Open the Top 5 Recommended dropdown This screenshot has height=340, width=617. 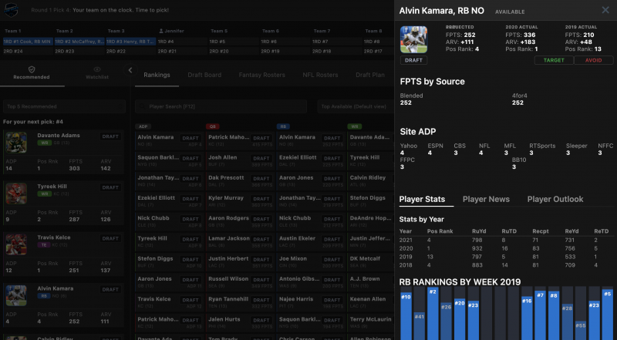(64, 106)
